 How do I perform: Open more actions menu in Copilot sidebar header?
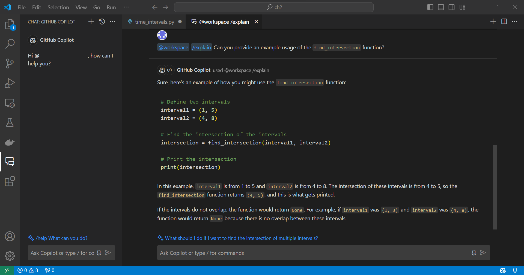(113, 22)
